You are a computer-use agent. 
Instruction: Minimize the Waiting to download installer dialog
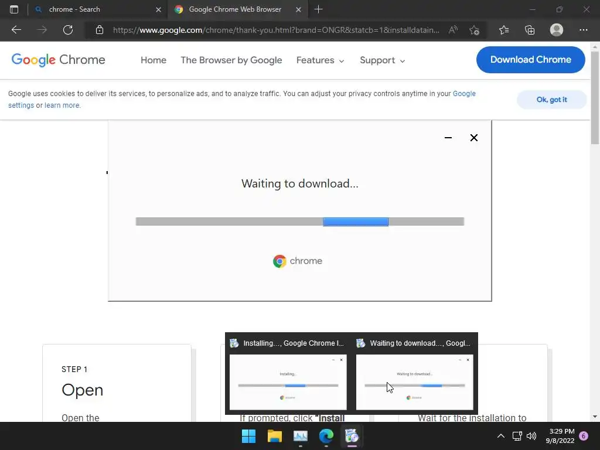click(x=448, y=138)
